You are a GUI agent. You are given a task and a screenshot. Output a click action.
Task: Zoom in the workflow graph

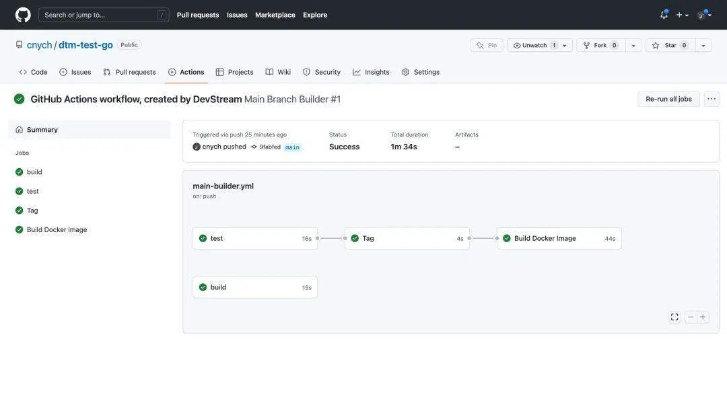point(703,317)
